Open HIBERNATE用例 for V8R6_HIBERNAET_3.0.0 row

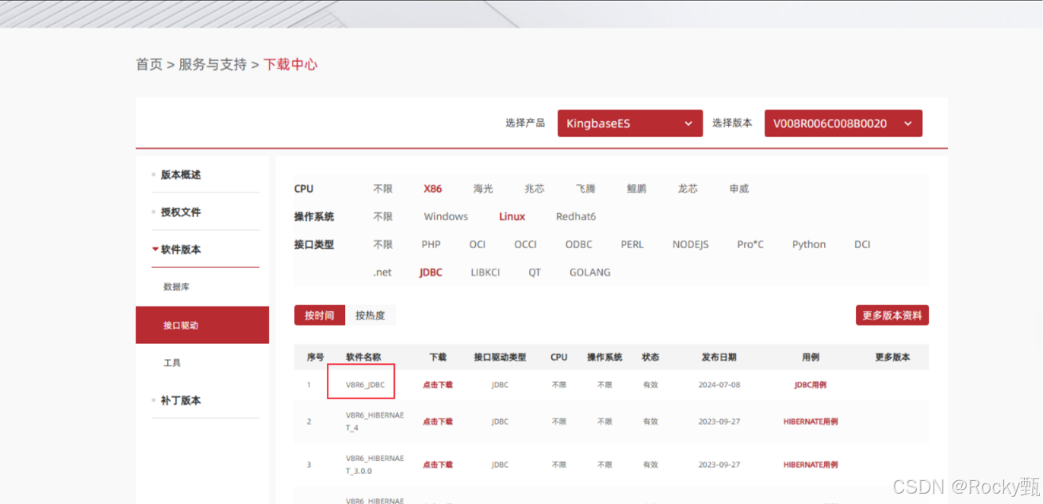[x=811, y=464]
